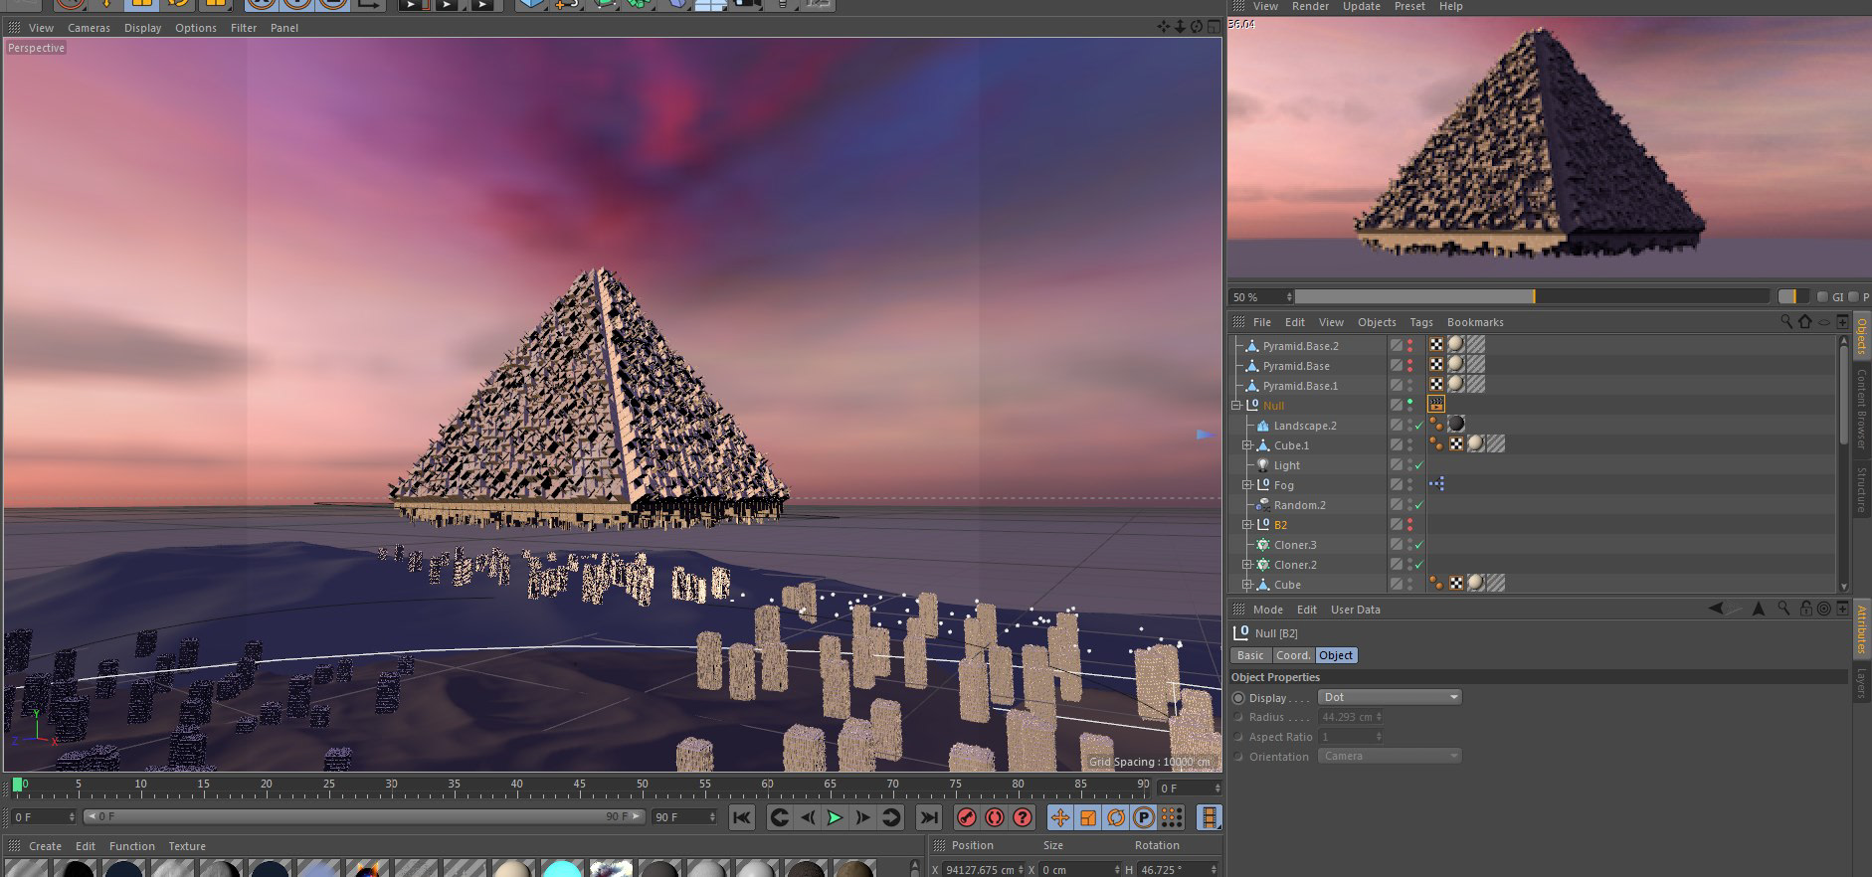Toggle the green enable checkmark for Light
Viewport: 1872px width, 877px height.
[x=1419, y=465]
